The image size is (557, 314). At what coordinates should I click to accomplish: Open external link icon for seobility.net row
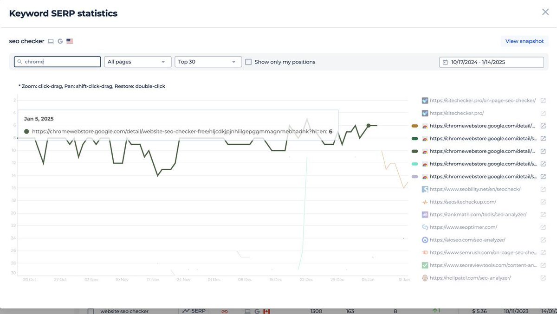pos(543,189)
